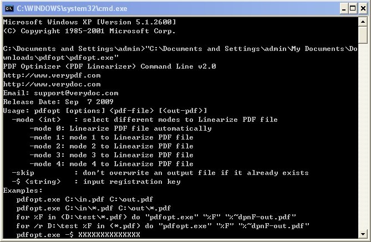Image resolution: width=371 pixels, height=242 pixels.
Task: Click the Release Date Sep 7 2009 line
Action: click(58, 102)
